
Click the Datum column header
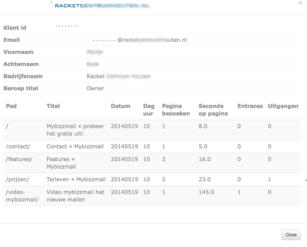120,106
